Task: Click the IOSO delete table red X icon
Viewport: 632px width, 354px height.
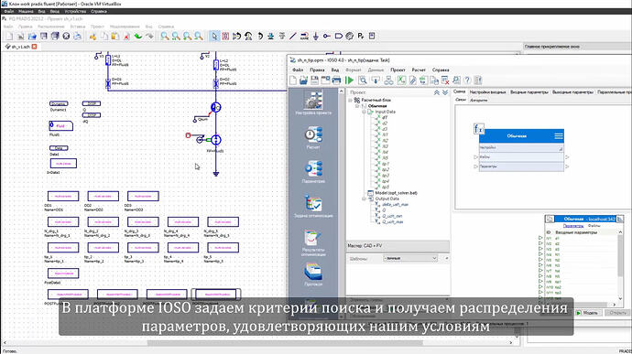Action: click(x=445, y=80)
